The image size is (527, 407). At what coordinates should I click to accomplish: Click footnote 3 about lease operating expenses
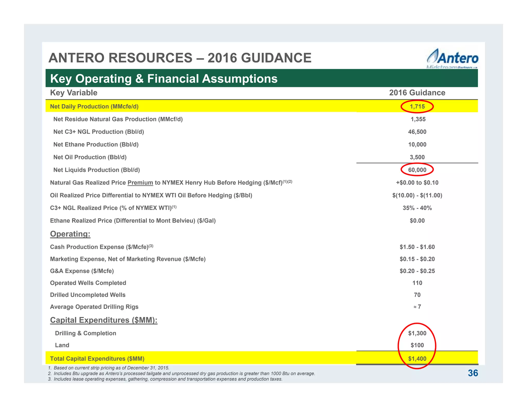point(165,379)
